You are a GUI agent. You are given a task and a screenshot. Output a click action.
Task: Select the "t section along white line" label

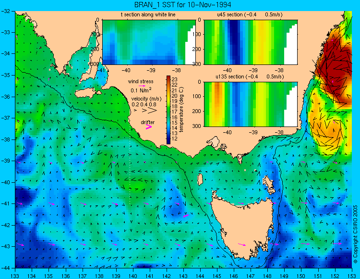coord(148,14)
